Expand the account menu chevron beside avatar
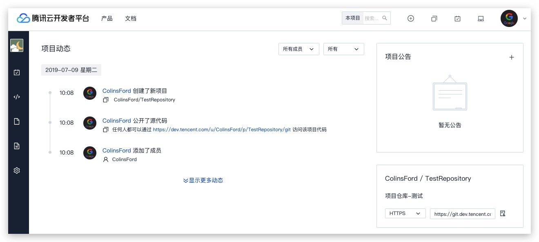This screenshot has height=242, width=539. (525, 18)
